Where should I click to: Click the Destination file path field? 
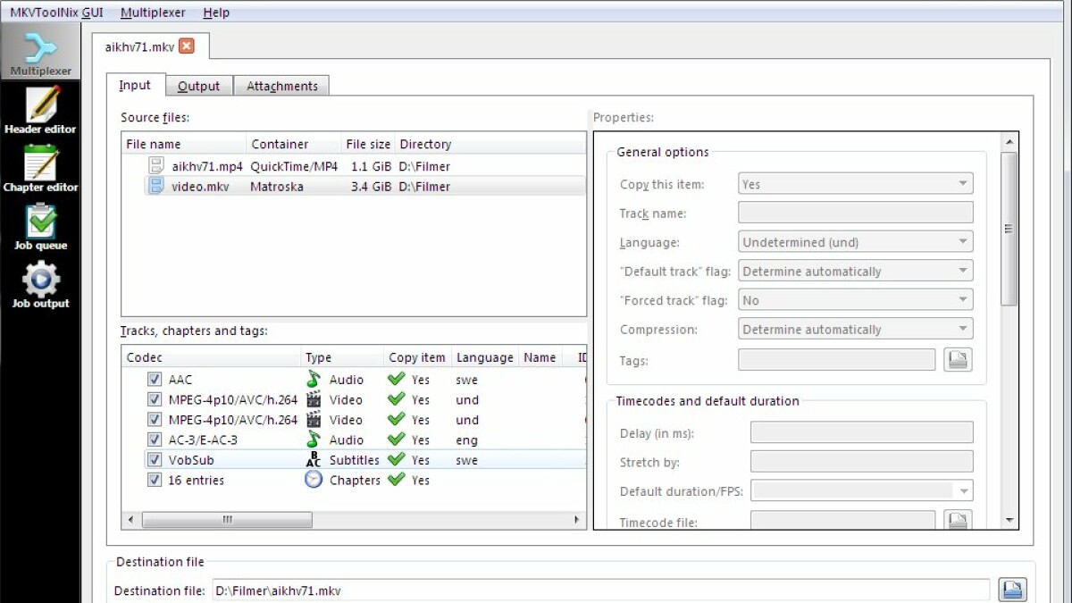tap(600, 590)
